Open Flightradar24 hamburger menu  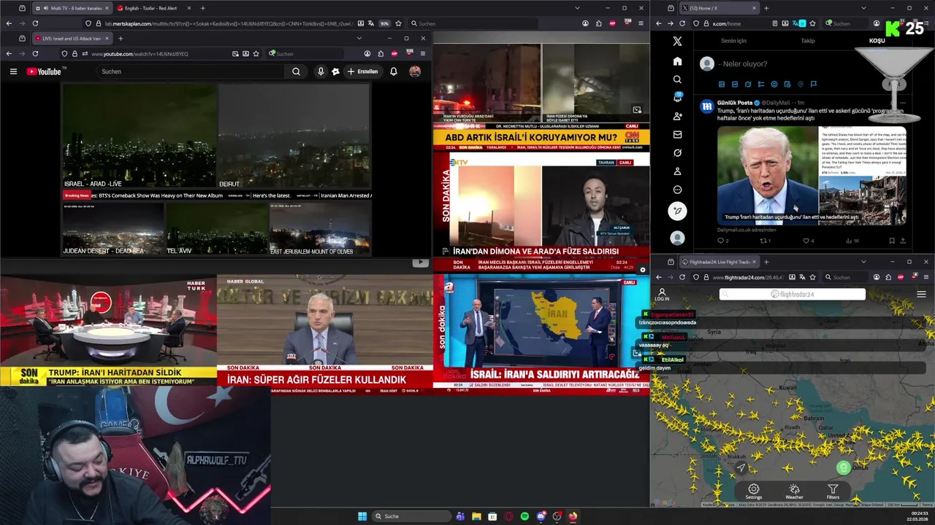[921, 295]
